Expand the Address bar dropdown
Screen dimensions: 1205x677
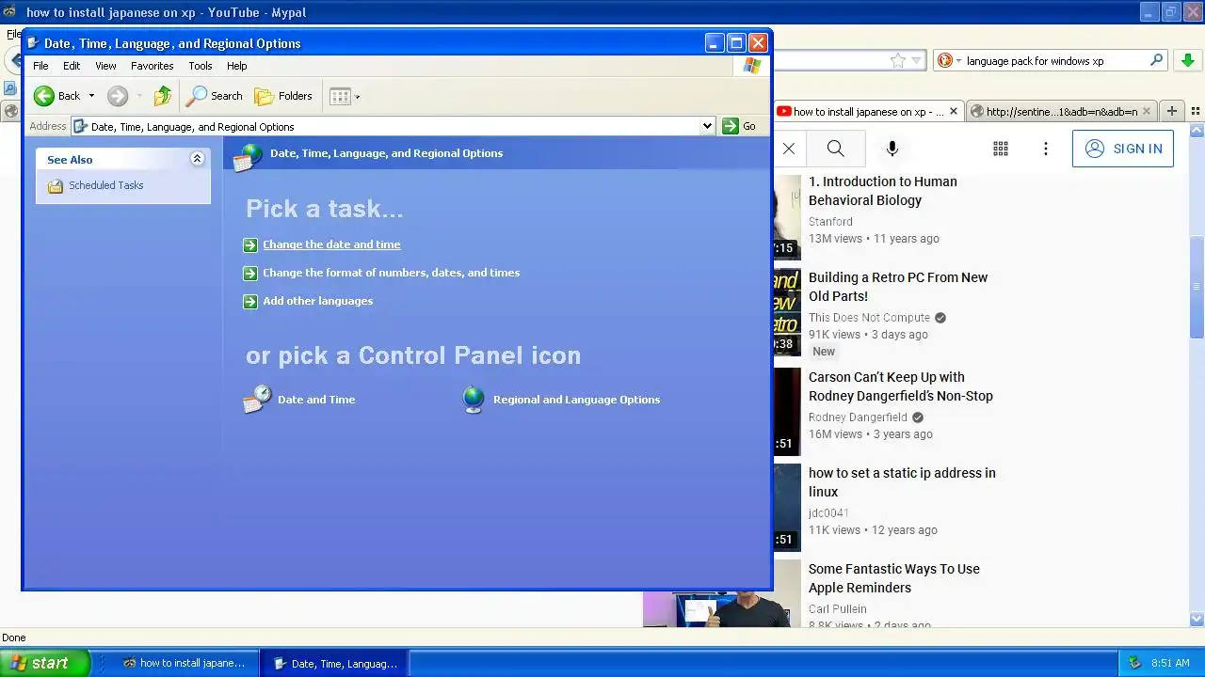[x=707, y=126]
